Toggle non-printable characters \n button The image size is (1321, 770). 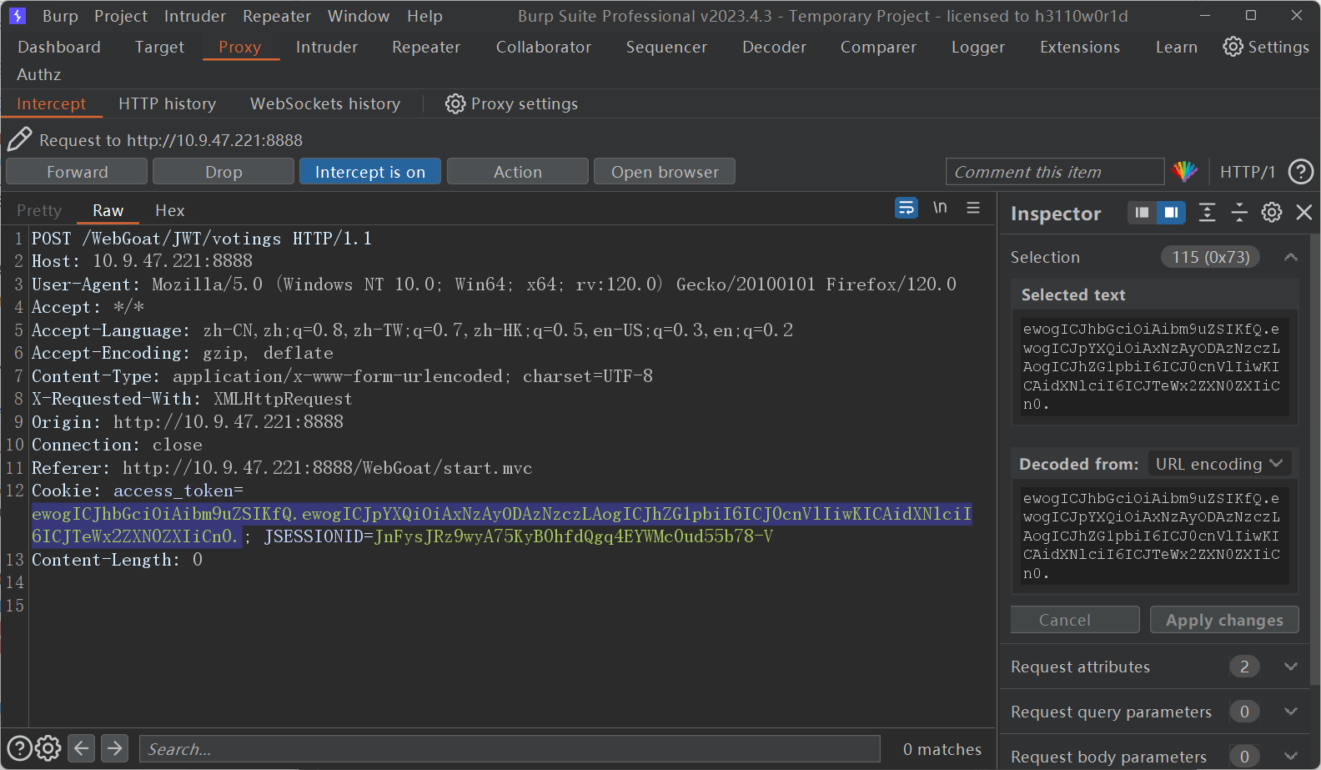click(940, 208)
